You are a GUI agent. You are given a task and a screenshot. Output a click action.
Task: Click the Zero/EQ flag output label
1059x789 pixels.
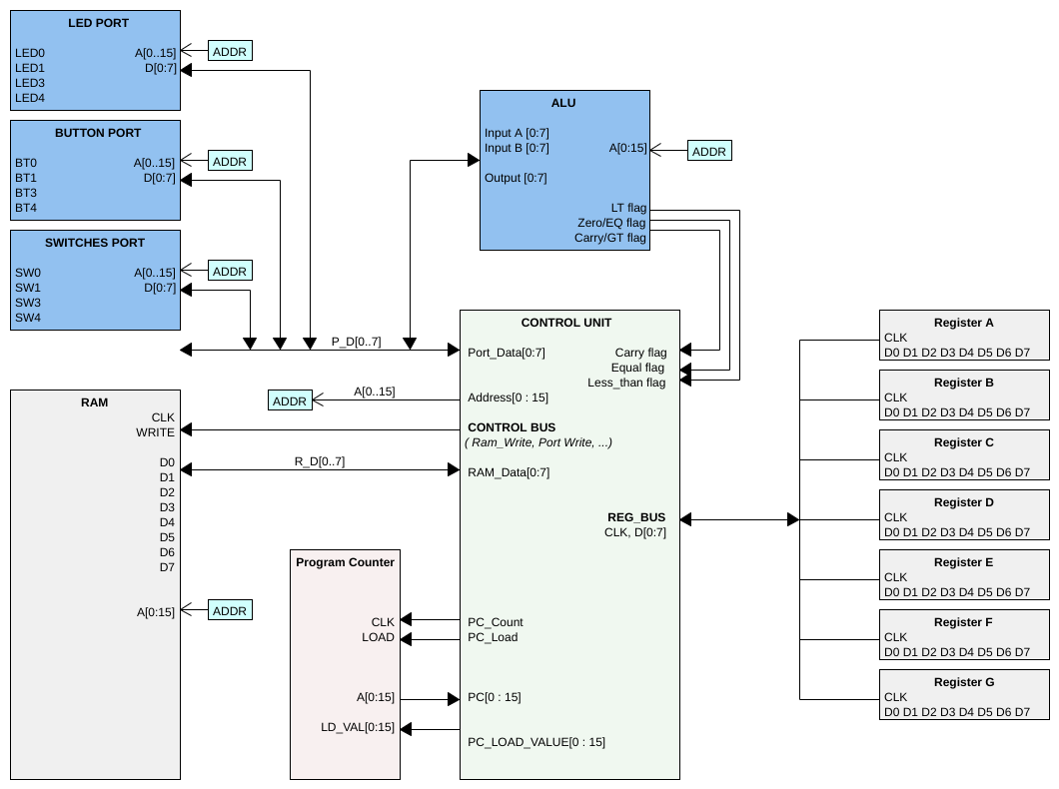point(611,223)
